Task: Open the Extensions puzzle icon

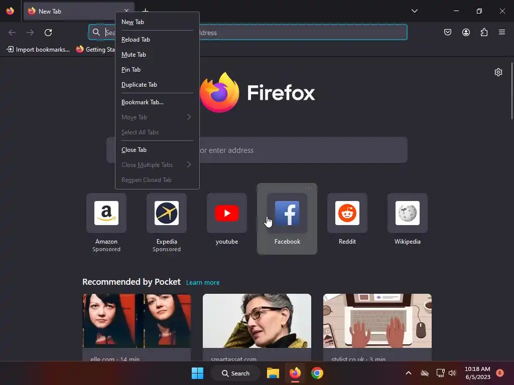Action: (x=484, y=32)
